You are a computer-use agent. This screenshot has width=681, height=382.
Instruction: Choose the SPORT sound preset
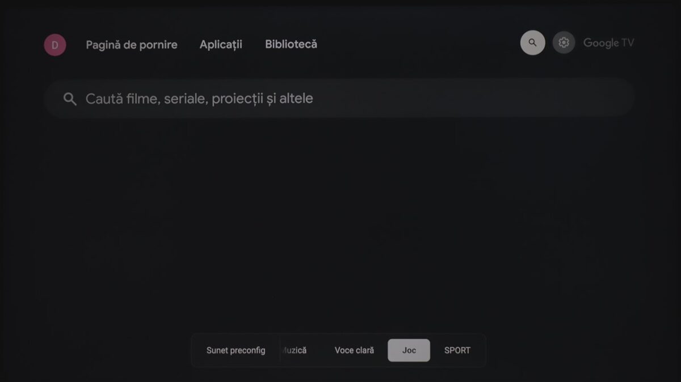457,350
